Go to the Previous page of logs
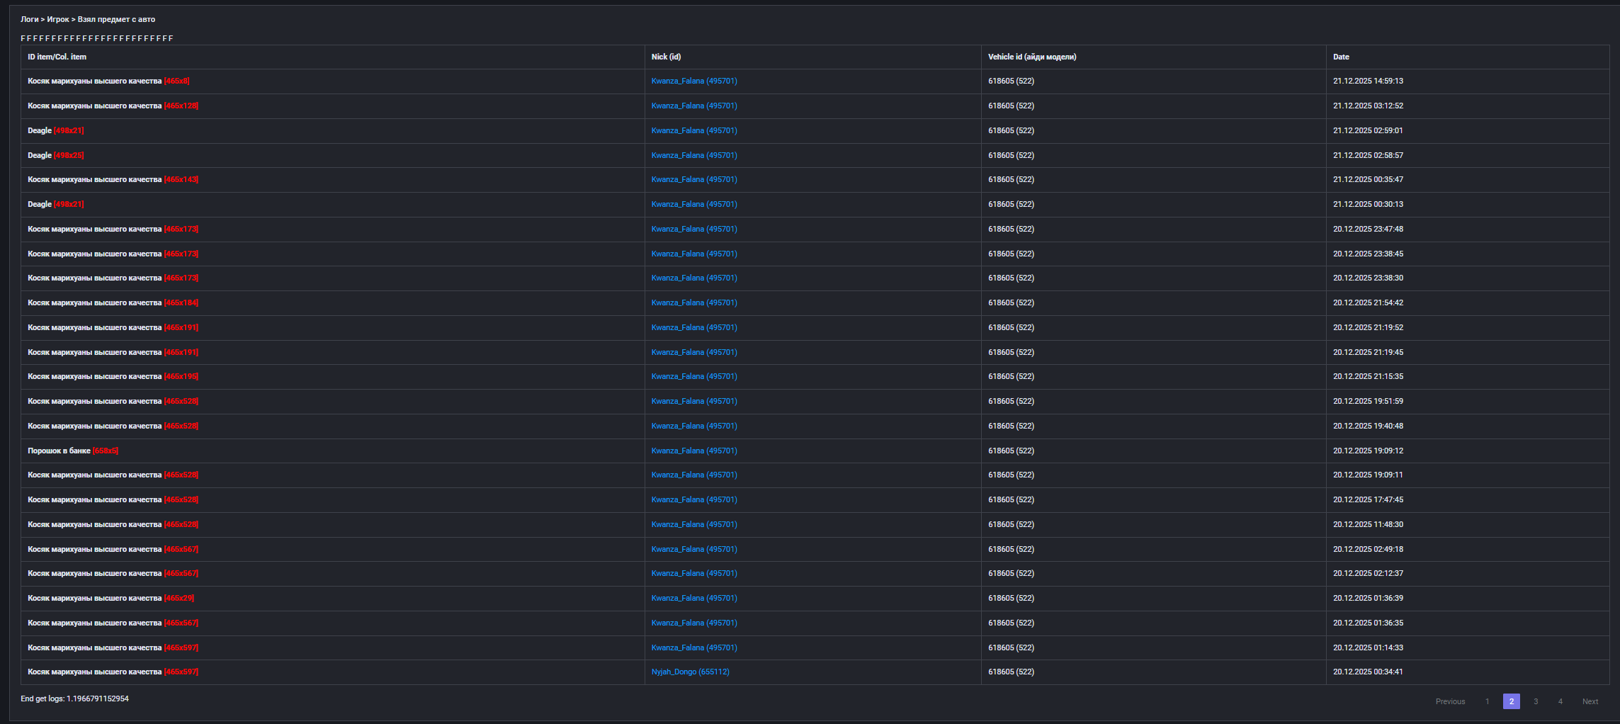This screenshot has height=724, width=1620. [1449, 701]
